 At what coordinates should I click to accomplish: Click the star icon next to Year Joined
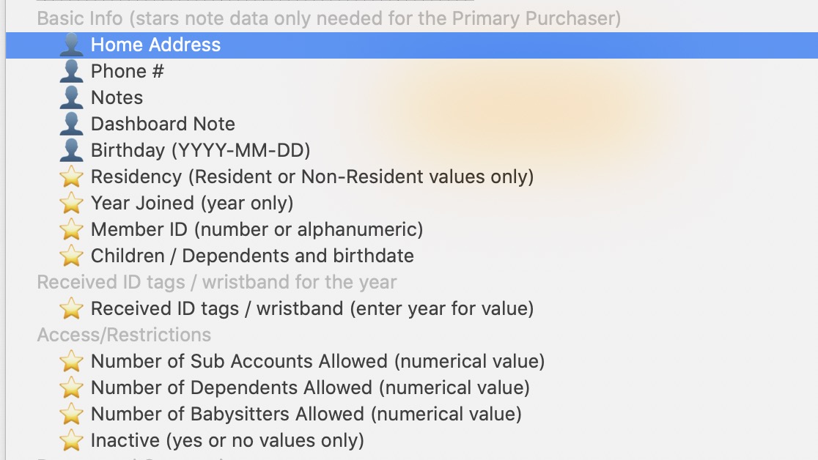tap(71, 203)
